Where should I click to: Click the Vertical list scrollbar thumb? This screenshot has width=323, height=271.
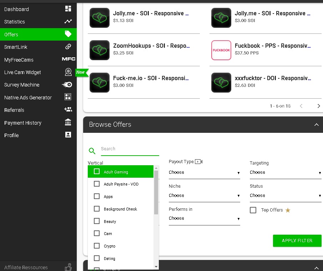click(156, 192)
